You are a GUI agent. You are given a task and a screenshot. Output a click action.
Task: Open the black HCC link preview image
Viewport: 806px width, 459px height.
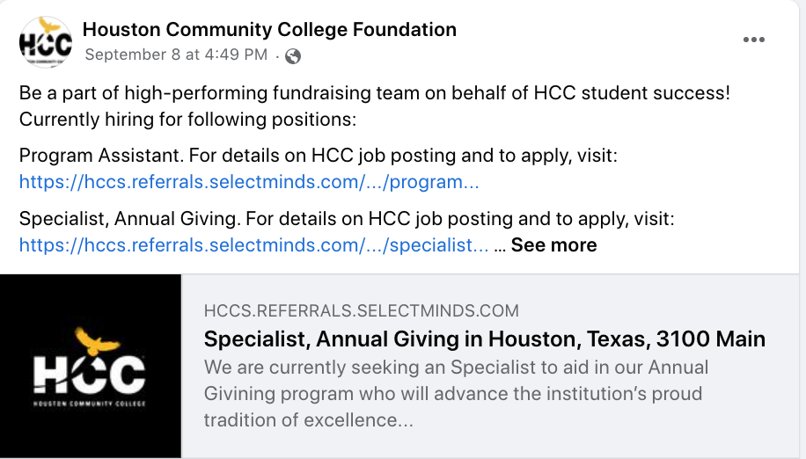91,366
